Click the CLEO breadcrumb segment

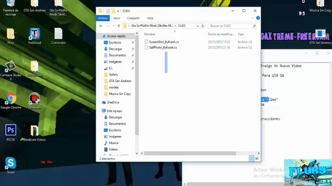click(x=182, y=26)
